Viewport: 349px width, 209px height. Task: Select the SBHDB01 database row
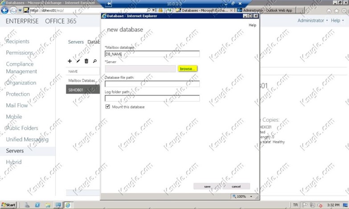point(83,90)
